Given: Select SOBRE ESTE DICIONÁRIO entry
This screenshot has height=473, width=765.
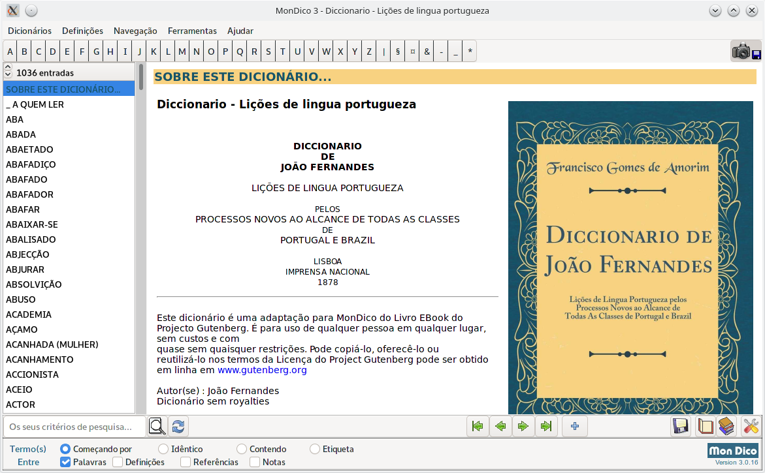Looking at the screenshot, I should click(69, 89).
